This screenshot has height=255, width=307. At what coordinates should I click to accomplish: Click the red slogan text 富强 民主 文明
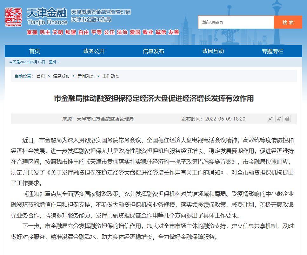click(x=45, y=32)
